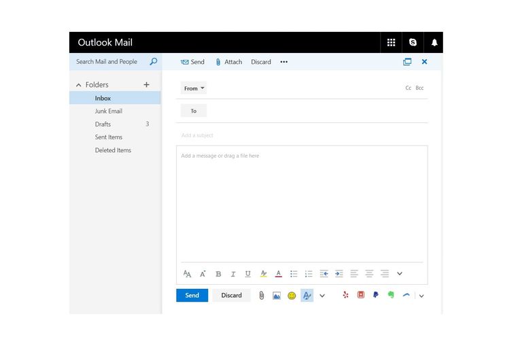Viewport: 522px width, 348px height.
Task: Open Skype from the header
Action: [x=413, y=42]
